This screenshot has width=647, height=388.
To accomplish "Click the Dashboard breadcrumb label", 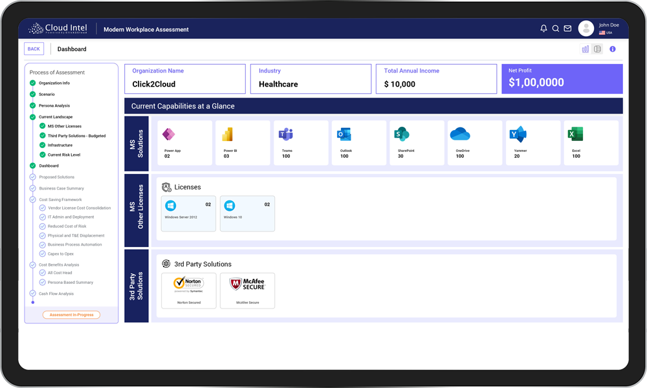I will [72, 49].
